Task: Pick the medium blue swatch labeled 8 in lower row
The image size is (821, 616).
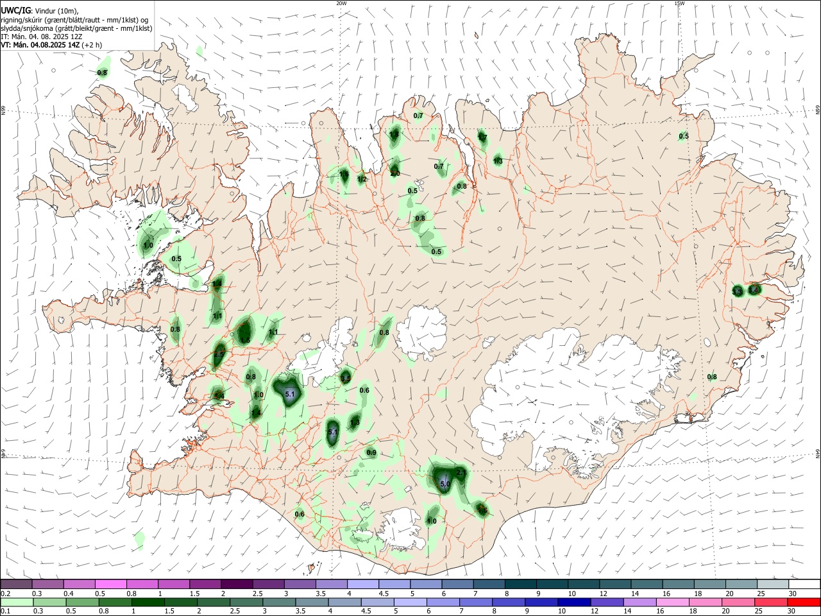Action: click(x=509, y=602)
